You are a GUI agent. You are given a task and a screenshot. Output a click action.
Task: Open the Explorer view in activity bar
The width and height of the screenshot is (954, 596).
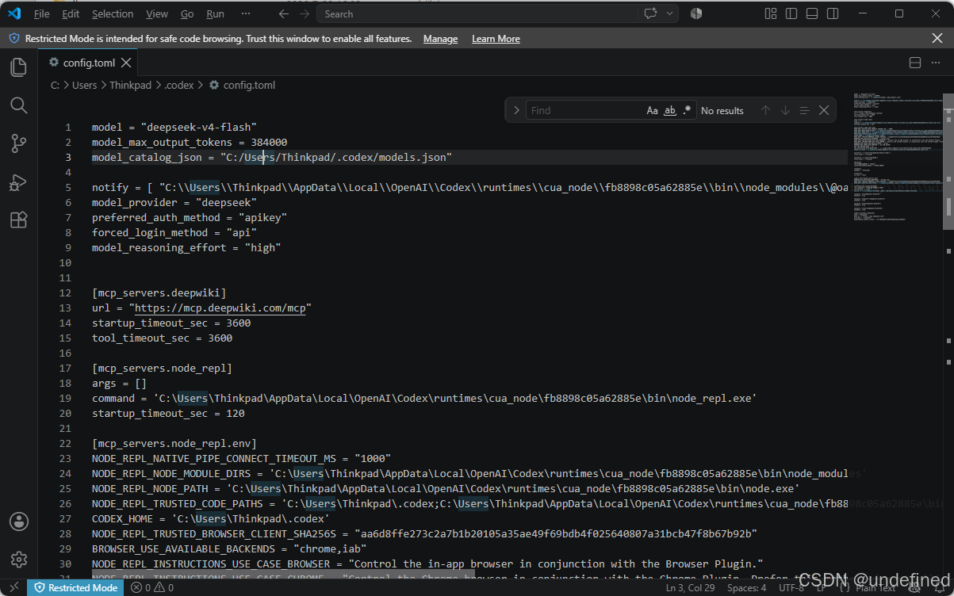click(19, 67)
